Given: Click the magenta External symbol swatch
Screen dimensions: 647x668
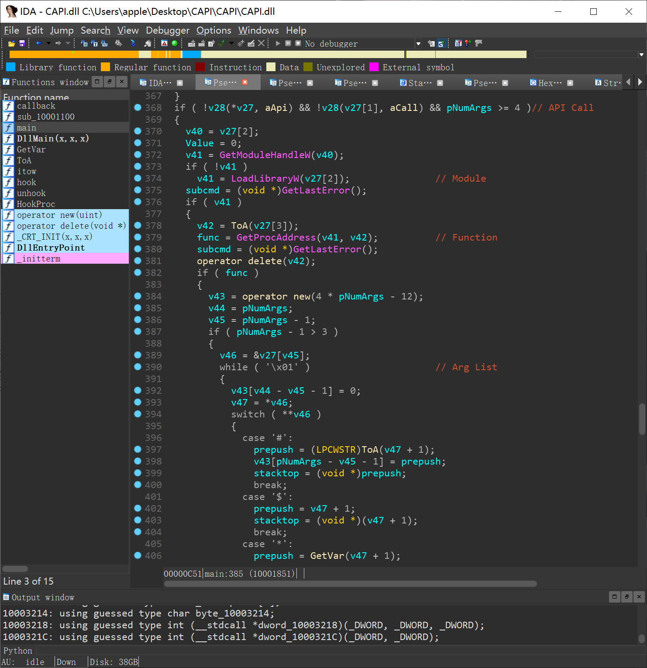Looking at the screenshot, I should click(x=374, y=67).
